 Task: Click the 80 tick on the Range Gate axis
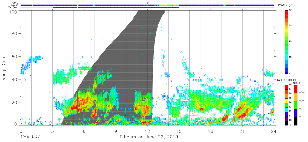[15, 33]
